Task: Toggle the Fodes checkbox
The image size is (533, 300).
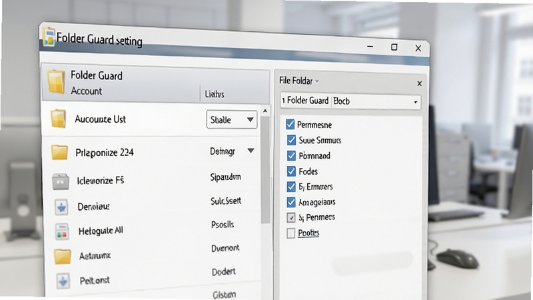Action: coord(291,171)
